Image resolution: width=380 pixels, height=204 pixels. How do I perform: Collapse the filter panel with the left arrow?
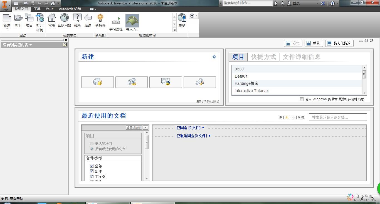click(x=145, y=127)
